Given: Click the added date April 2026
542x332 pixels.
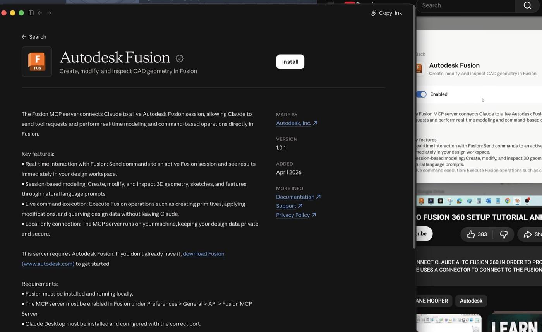Looking at the screenshot, I should (x=288, y=173).
